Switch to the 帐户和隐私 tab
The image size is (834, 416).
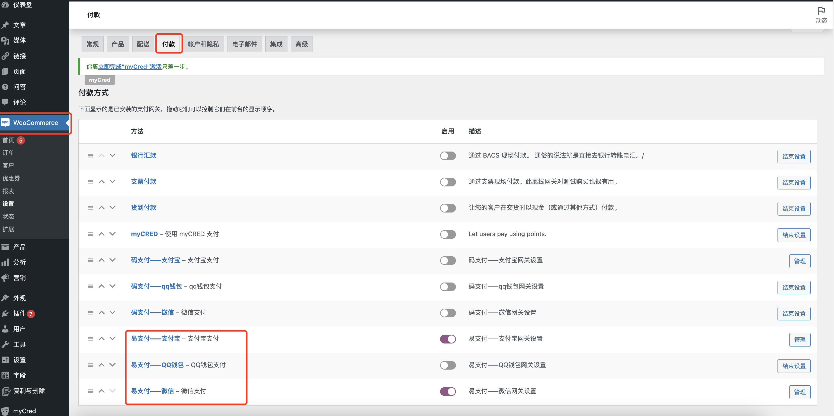[x=203, y=44]
